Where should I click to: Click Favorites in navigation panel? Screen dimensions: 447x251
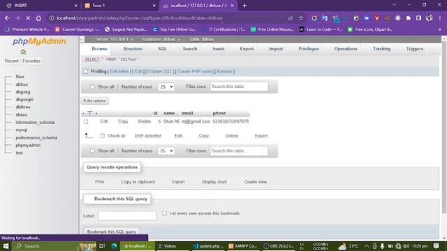(31, 61)
